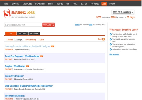Select the ALL jobs tab
This screenshot has height=100, width=142.
(x=11, y=33)
